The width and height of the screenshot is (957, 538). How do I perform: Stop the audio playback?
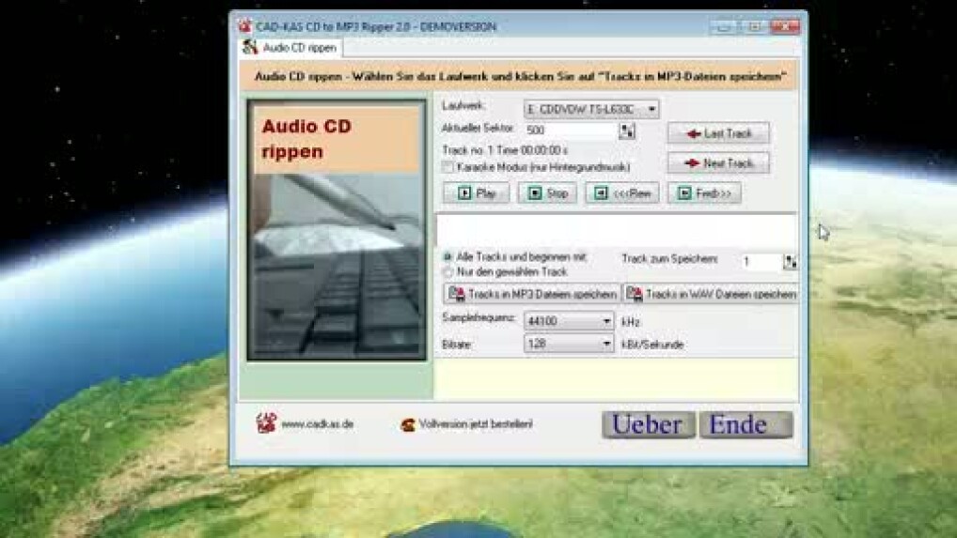(x=547, y=193)
